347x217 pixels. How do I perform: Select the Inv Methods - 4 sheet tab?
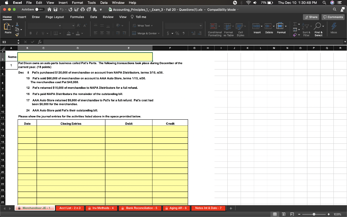(x=101, y=208)
